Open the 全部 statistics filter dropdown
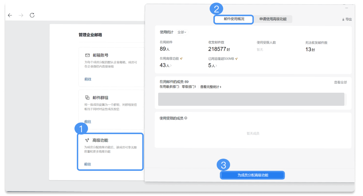 [x=182, y=32]
